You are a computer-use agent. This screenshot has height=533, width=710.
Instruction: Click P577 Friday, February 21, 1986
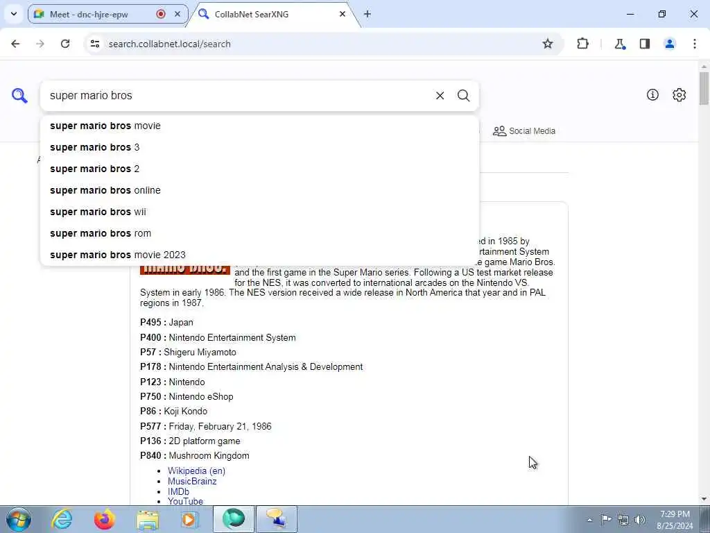(x=206, y=427)
